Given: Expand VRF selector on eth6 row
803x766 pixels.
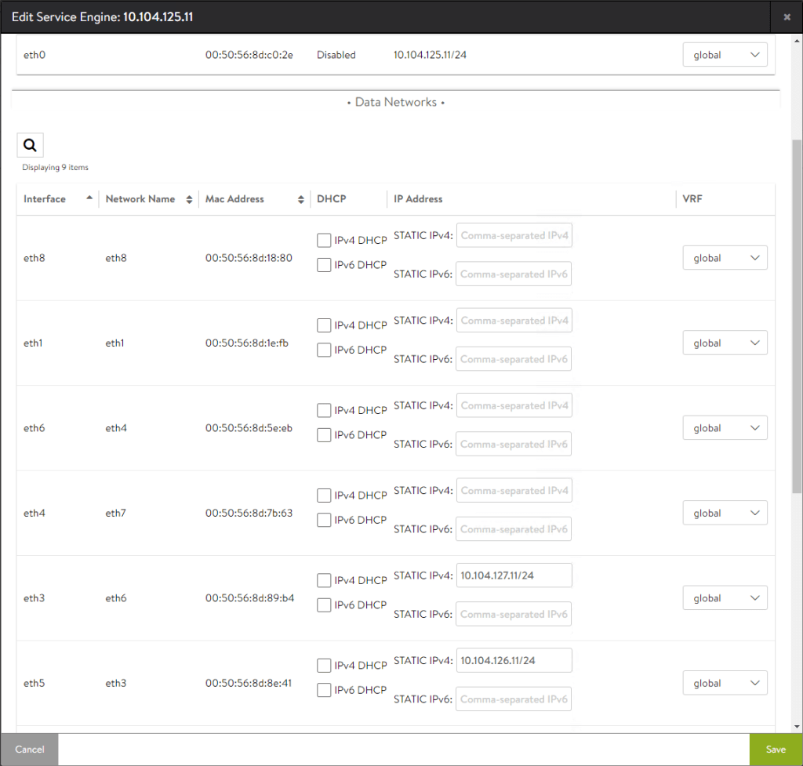Looking at the screenshot, I should tap(725, 428).
